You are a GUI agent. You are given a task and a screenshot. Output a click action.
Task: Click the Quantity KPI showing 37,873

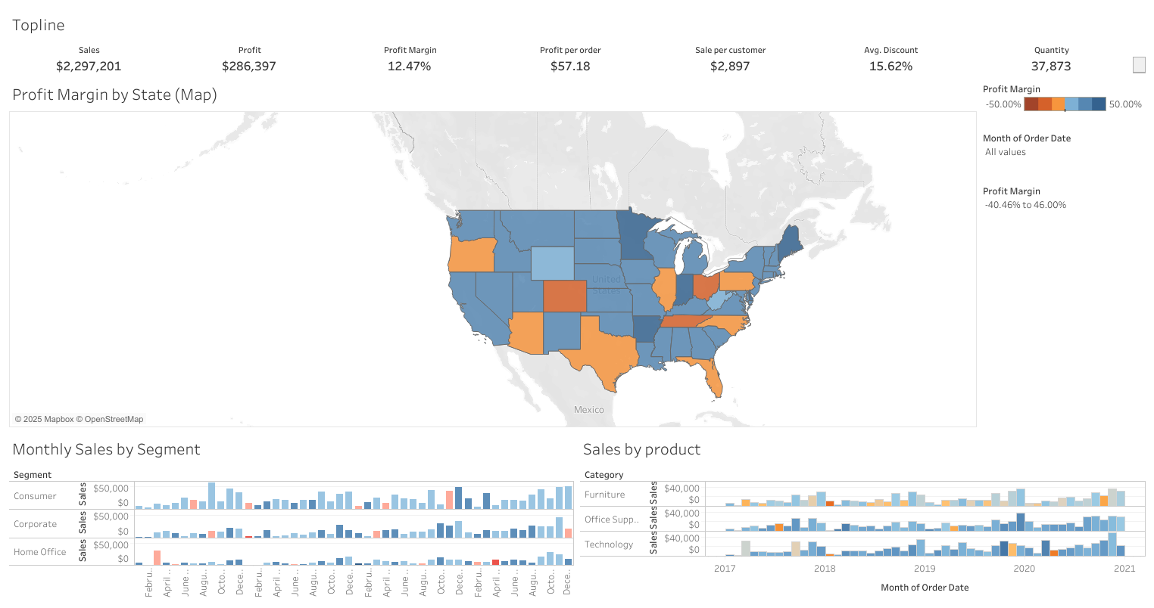tap(1051, 66)
